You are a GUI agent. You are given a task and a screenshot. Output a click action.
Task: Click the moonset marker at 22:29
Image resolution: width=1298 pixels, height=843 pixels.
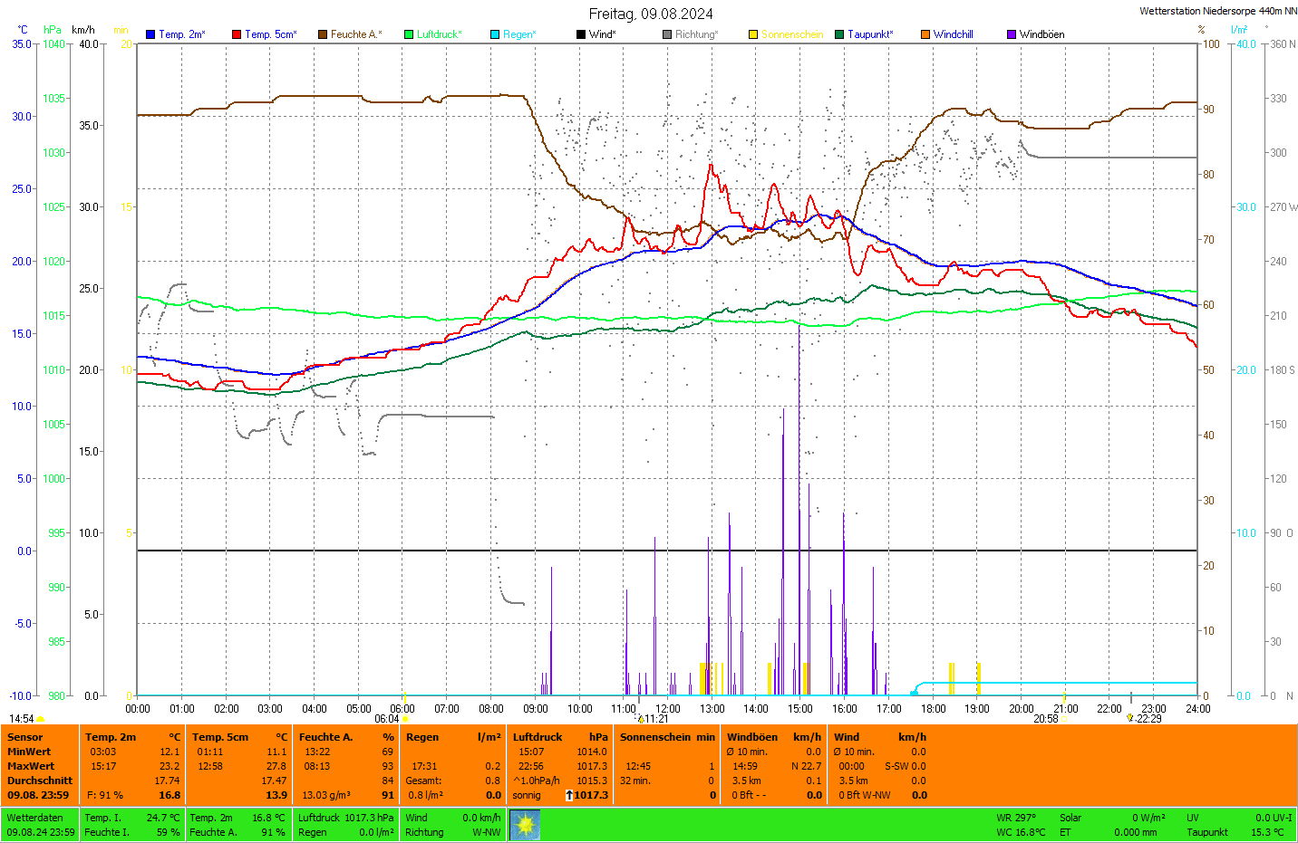coord(1130,718)
